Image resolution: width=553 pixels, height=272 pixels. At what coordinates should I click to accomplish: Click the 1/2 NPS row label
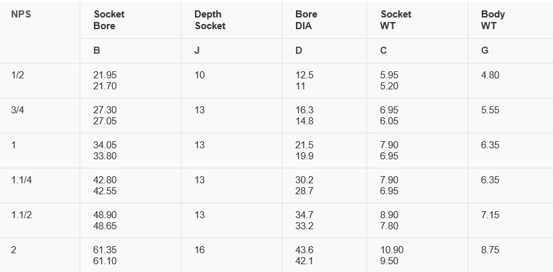tap(18, 75)
